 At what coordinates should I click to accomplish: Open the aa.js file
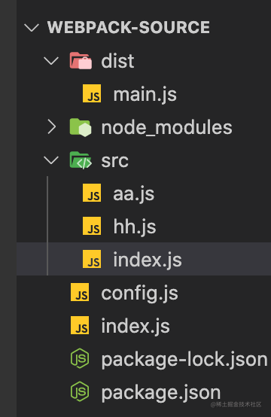134,194
